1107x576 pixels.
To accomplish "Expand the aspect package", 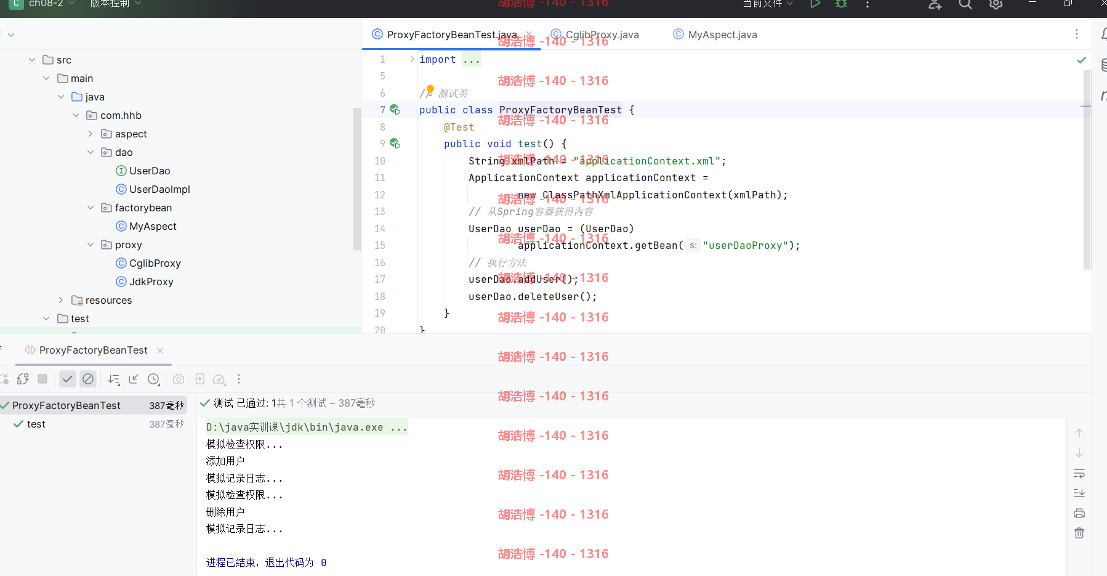I will click(x=91, y=134).
